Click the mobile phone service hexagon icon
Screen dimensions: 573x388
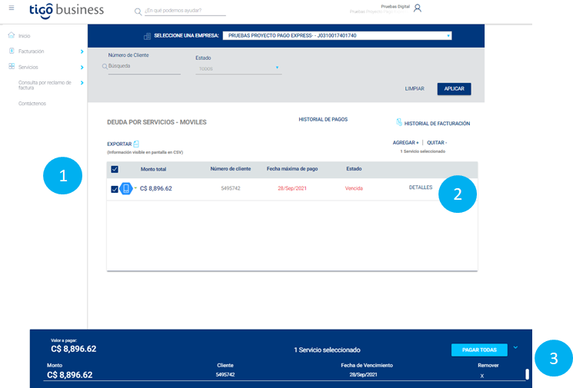tap(126, 188)
